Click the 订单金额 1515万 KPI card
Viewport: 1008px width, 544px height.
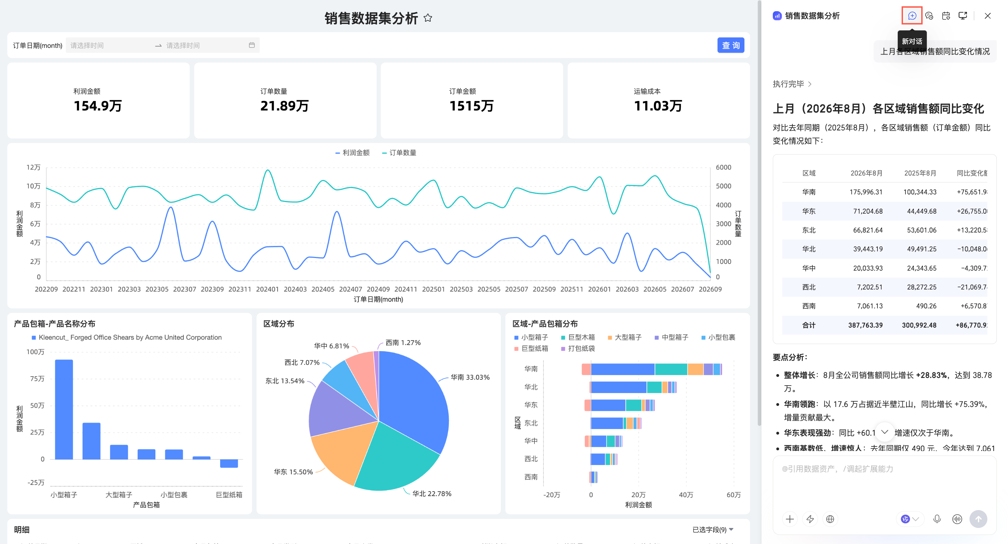pyautogui.click(x=471, y=100)
